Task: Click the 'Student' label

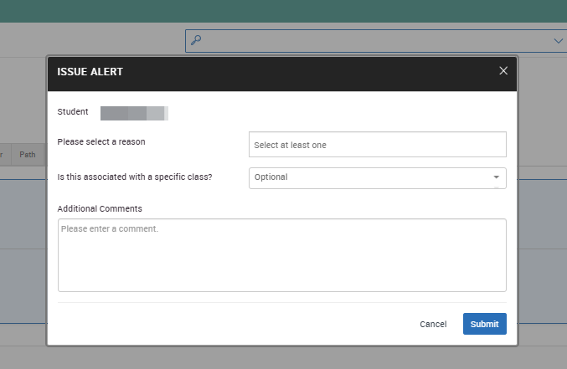Action: click(73, 111)
